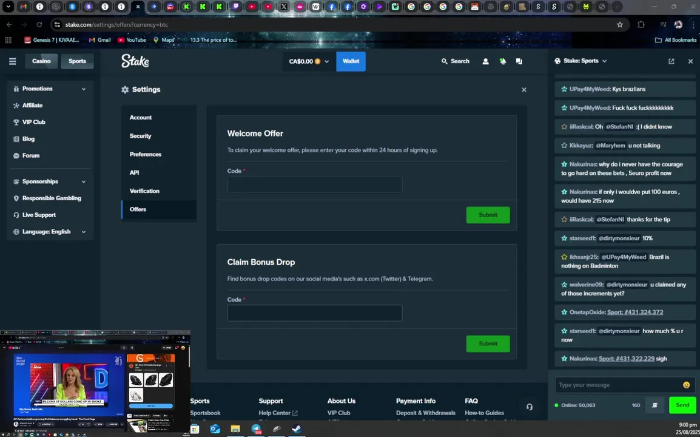Open the hamburger menu in Stake sidebar

pyautogui.click(x=13, y=61)
